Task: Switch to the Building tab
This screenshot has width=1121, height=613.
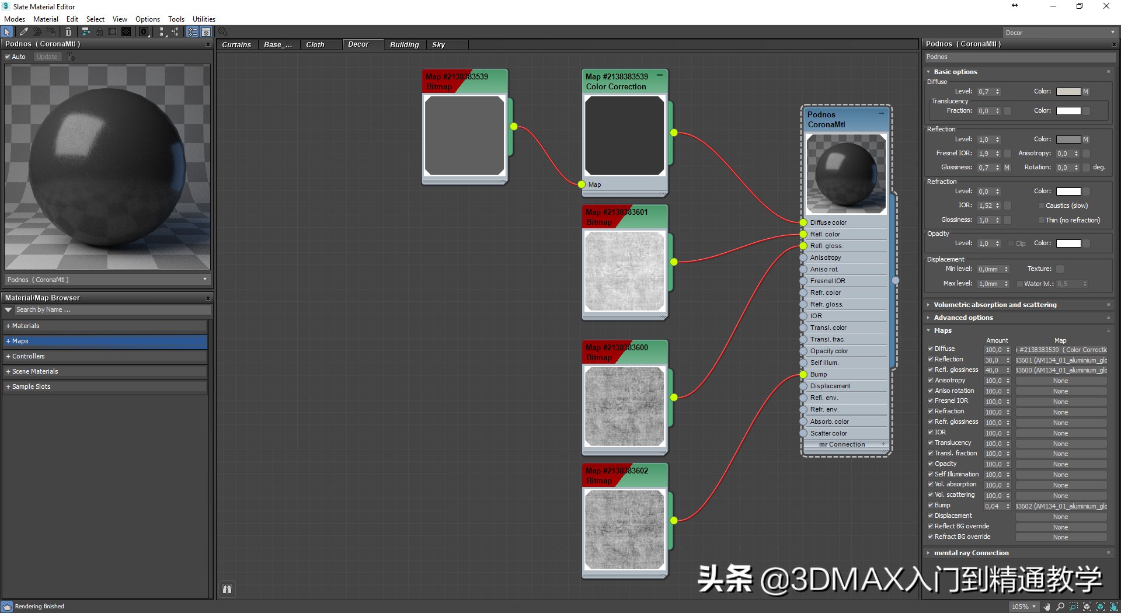Action: click(405, 44)
